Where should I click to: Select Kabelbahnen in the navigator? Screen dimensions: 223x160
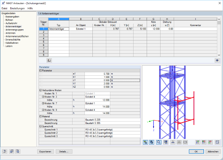pos(12,43)
